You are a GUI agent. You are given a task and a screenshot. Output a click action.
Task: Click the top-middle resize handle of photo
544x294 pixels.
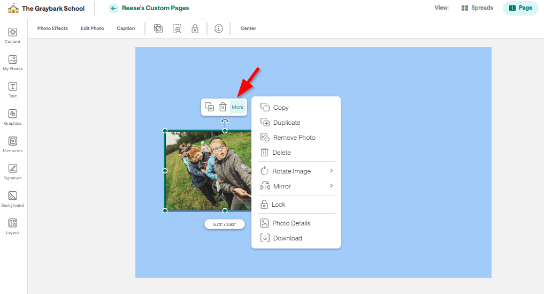click(225, 131)
